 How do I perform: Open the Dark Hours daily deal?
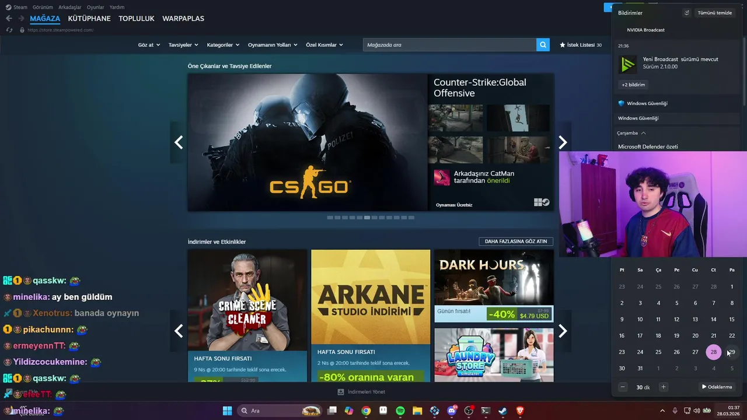click(x=494, y=286)
